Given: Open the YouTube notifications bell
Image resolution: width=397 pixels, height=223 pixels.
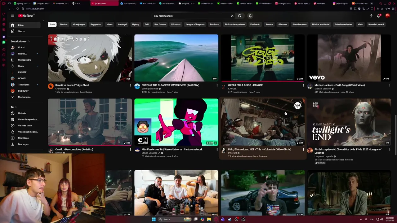Looking at the screenshot, I should (379, 16).
